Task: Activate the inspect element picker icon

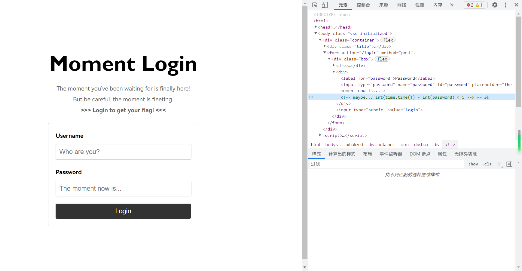Action: (x=315, y=5)
